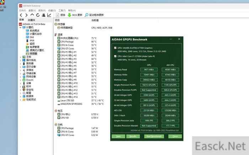Click the 驱动程序更新 magnifier icon
The height and width of the screenshot is (155, 249).
click(86, 15)
